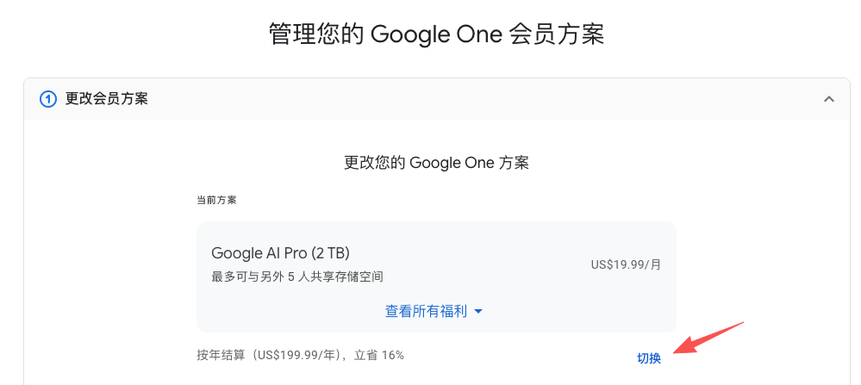The image size is (861, 385).
Task: Click the circled step 1 icon
Action: (48, 99)
